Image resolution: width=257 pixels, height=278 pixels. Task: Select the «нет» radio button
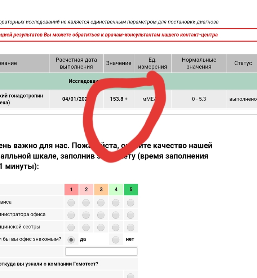pyautogui.click(x=116, y=239)
